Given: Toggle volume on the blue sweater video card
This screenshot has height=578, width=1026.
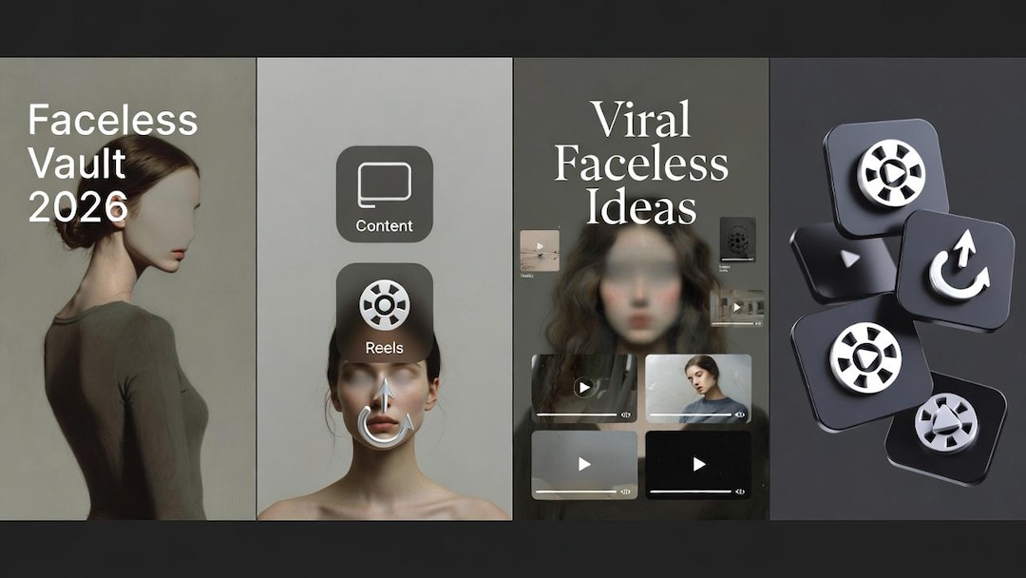Looking at the screenshot, I should 740,414.
